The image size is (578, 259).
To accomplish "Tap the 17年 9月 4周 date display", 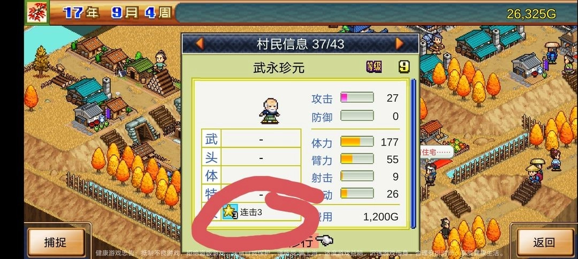I will tap(117, 13).
